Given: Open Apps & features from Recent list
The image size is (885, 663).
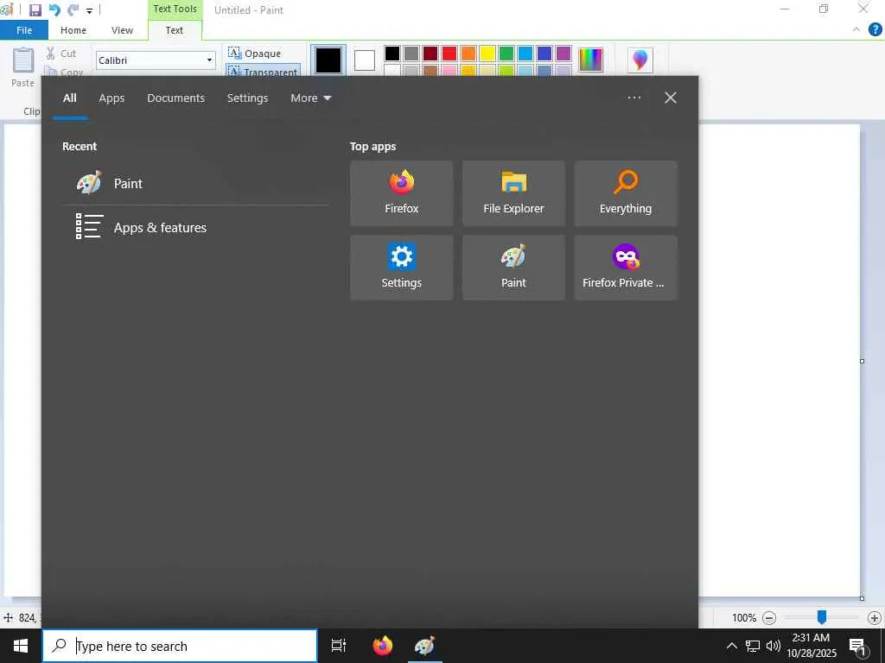Looking at the screenshot, I should tap(195, 227).
